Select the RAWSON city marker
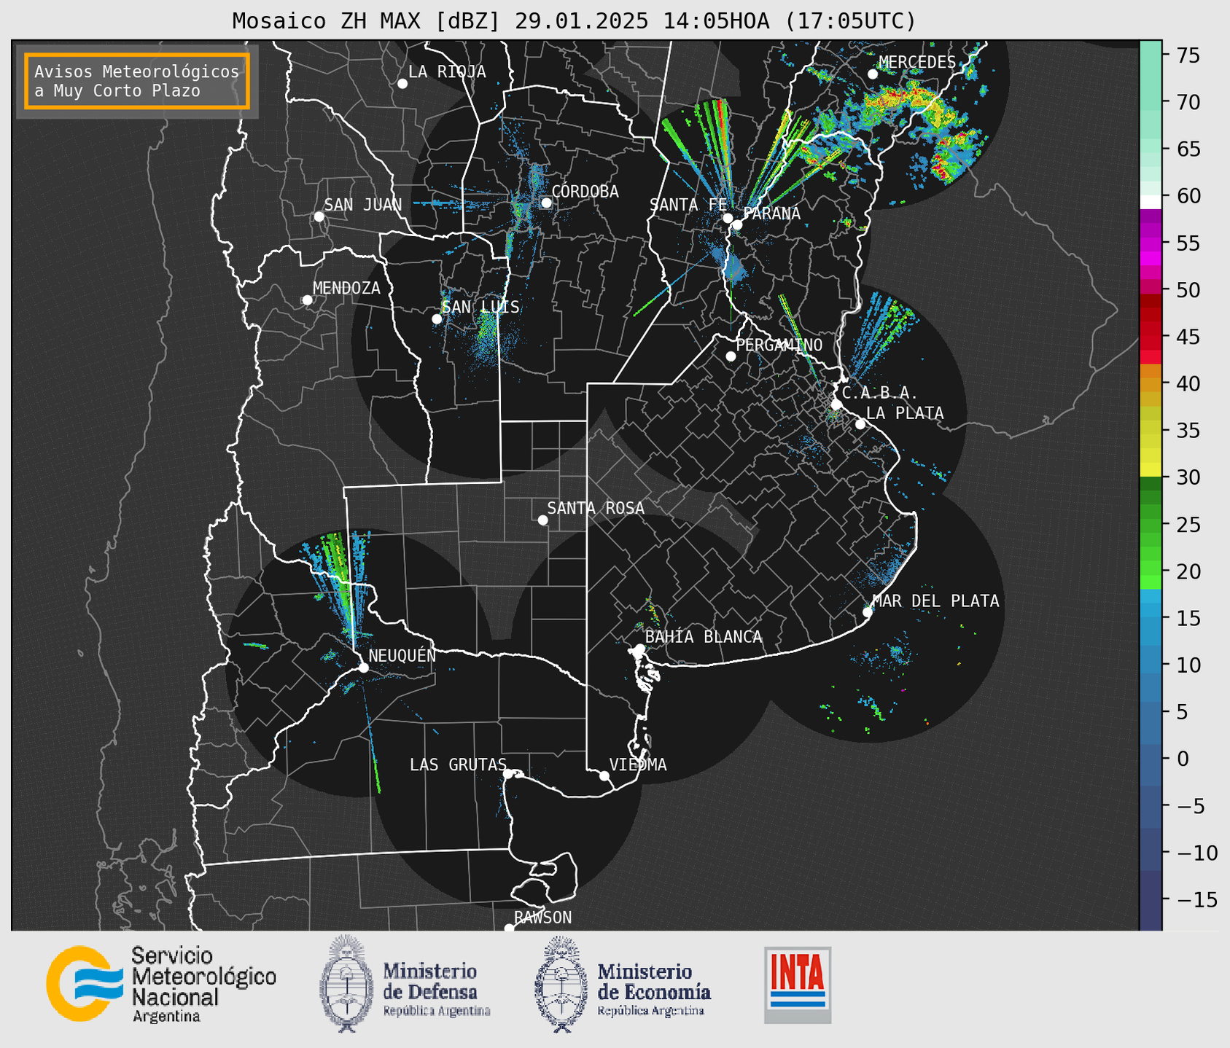This screenshot has width=1230, height=1048. 509,928
